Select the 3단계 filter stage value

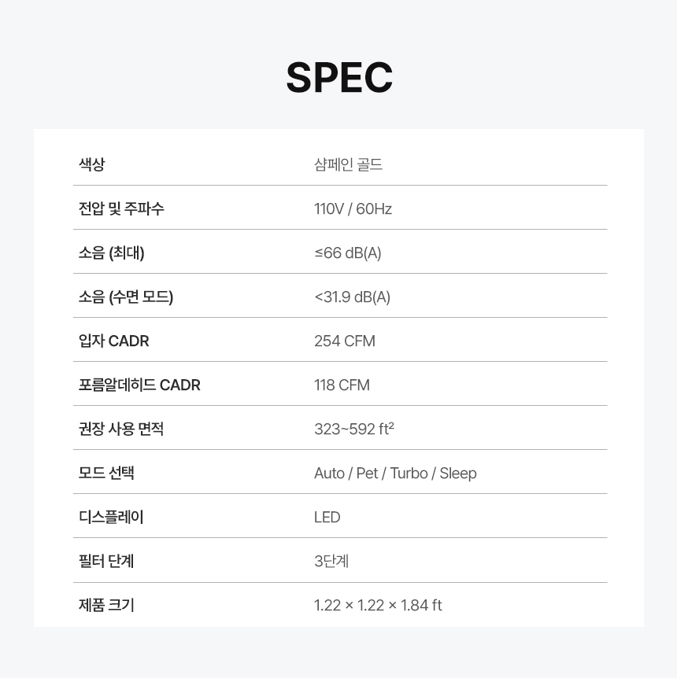pyautogui.click(x=331, y=561)
